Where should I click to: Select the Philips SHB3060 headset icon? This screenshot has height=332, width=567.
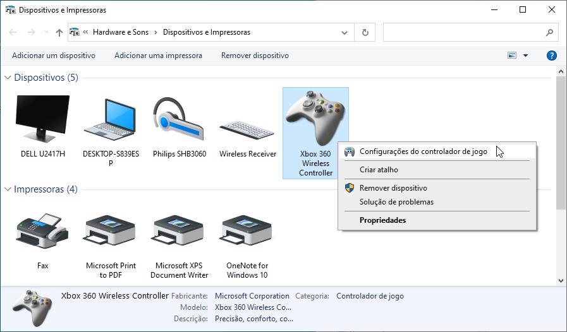pyautogui.click(x=179, y=119)
